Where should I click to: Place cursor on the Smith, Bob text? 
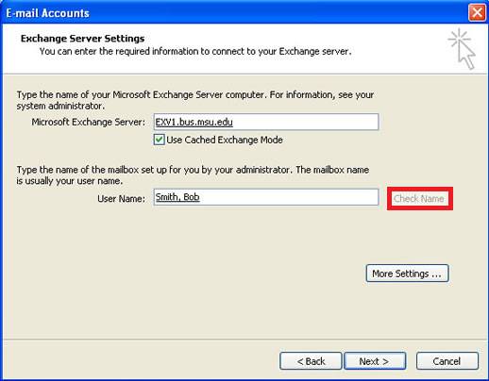click(177, 197)
